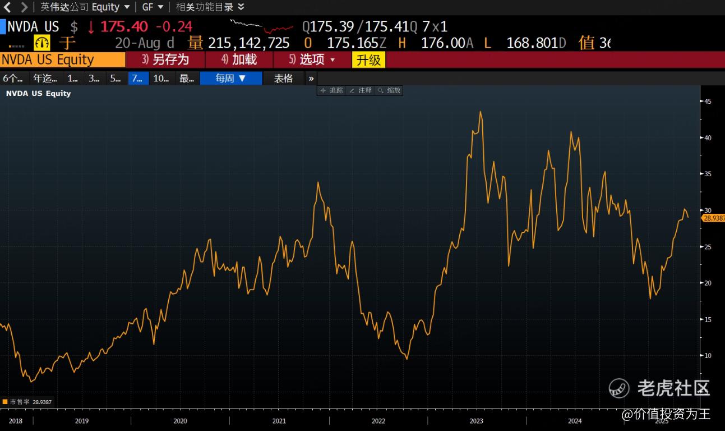The width and height of the screenshot is (725, 431).
Task: Click the last price 175.40
Action: 124,26
